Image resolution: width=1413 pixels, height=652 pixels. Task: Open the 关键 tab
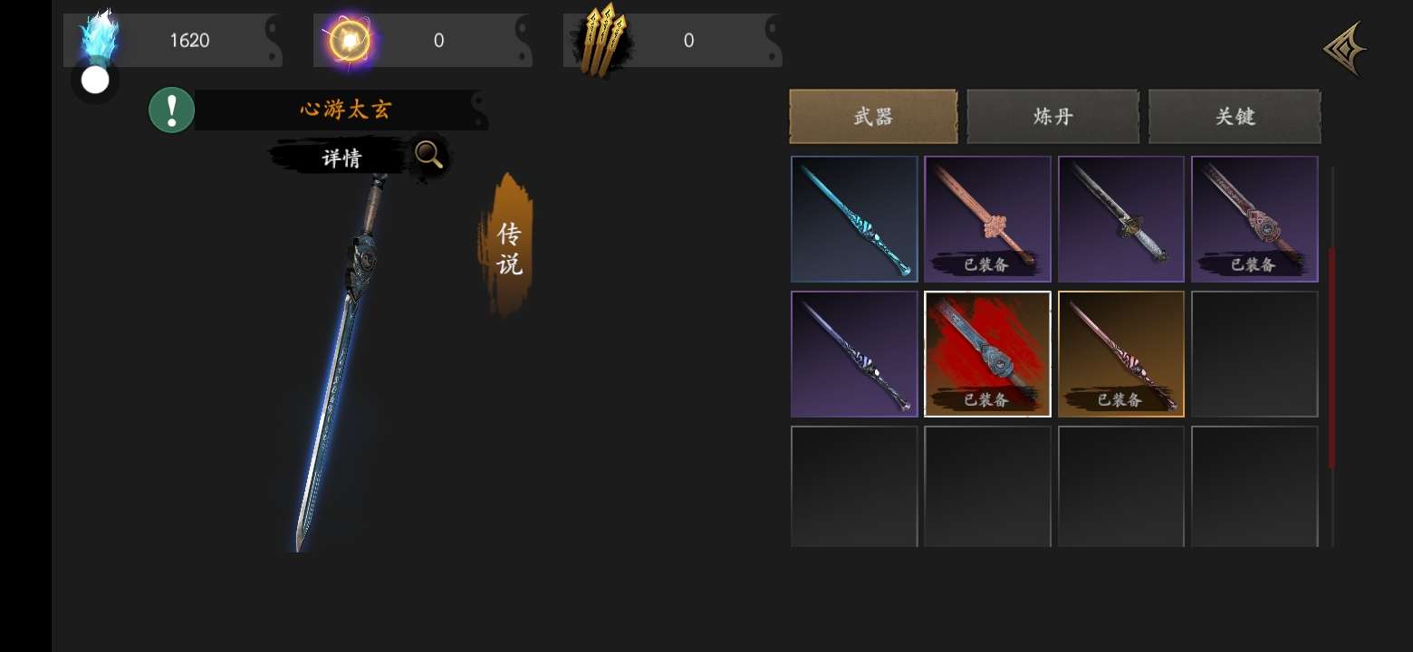point(1235,116)
